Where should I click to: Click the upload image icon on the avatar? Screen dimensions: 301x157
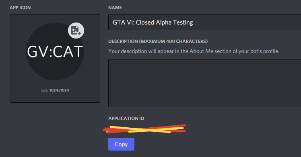pos(76,31)
